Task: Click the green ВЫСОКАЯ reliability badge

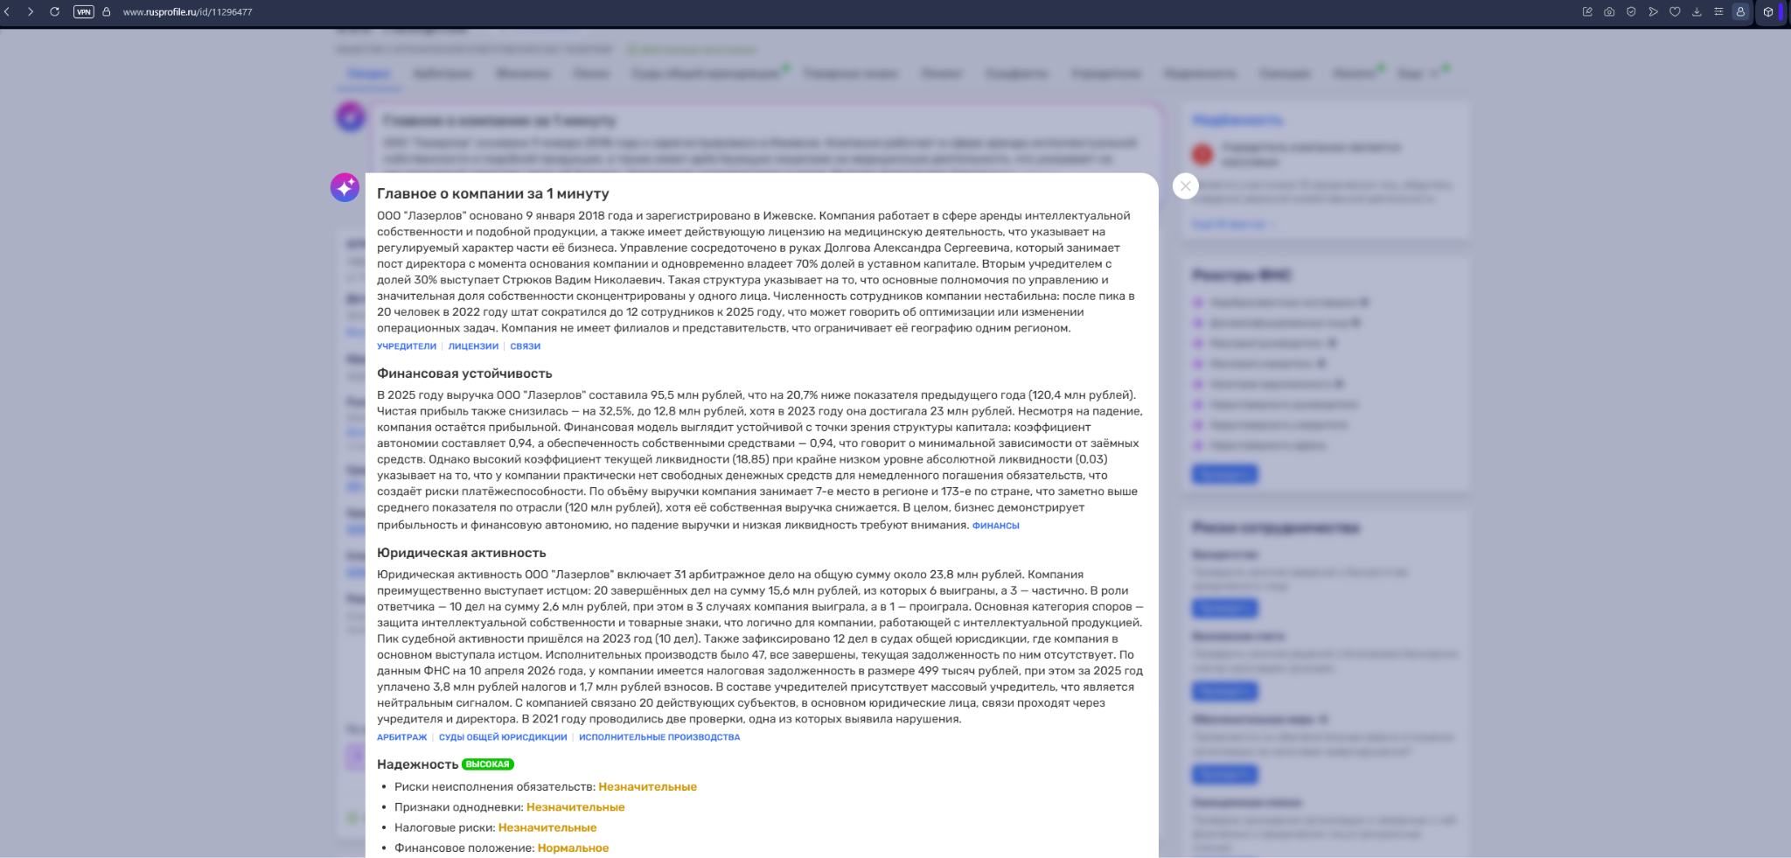Action: pyautogui.click(x=487, y=764)
